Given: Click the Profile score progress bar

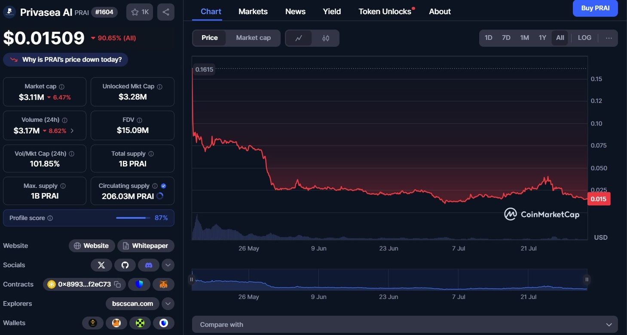Looking at the screenshot, I should click(133, 218).
